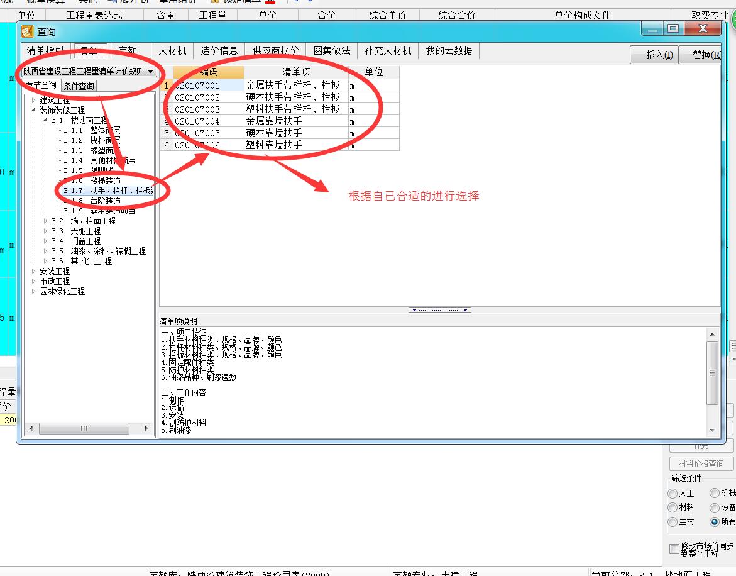Image resolution: width=736 pixels, height=576 pixels.
Task: Click the tree panel horizontal scrollbar thumb
Action: click(x=84, y=428)
